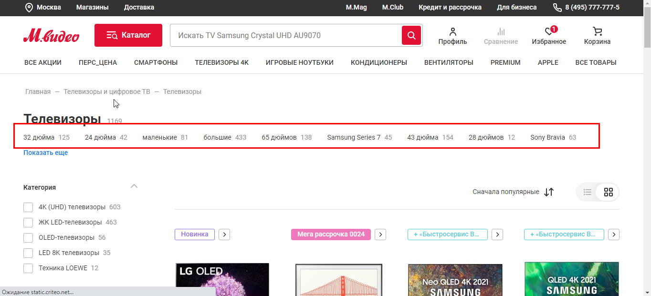Check the ЖК LED-телевизоры checkbox

[x=28, y=223]
